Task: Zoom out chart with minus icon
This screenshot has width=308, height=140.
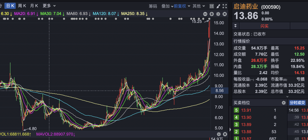Action: (x=205, y=14)
